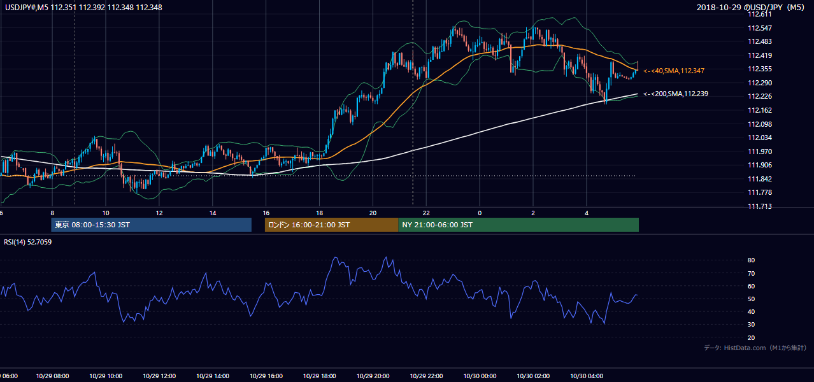Click hour tick 14 under price chart

tap(213, 213)
